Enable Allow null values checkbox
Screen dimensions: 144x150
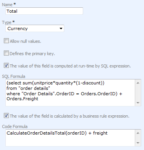point(6,41)
